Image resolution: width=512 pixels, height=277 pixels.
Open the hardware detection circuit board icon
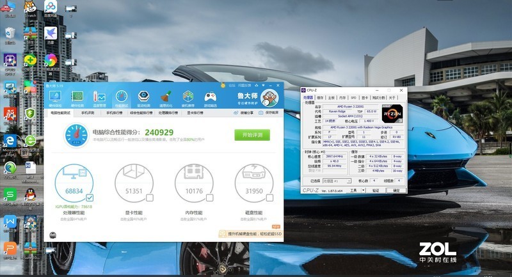click(77, 97)
